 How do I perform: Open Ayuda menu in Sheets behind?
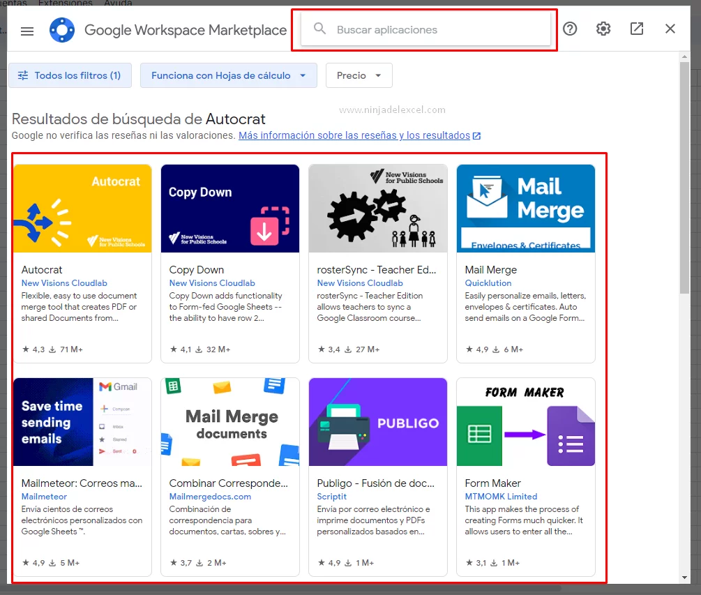118,3
